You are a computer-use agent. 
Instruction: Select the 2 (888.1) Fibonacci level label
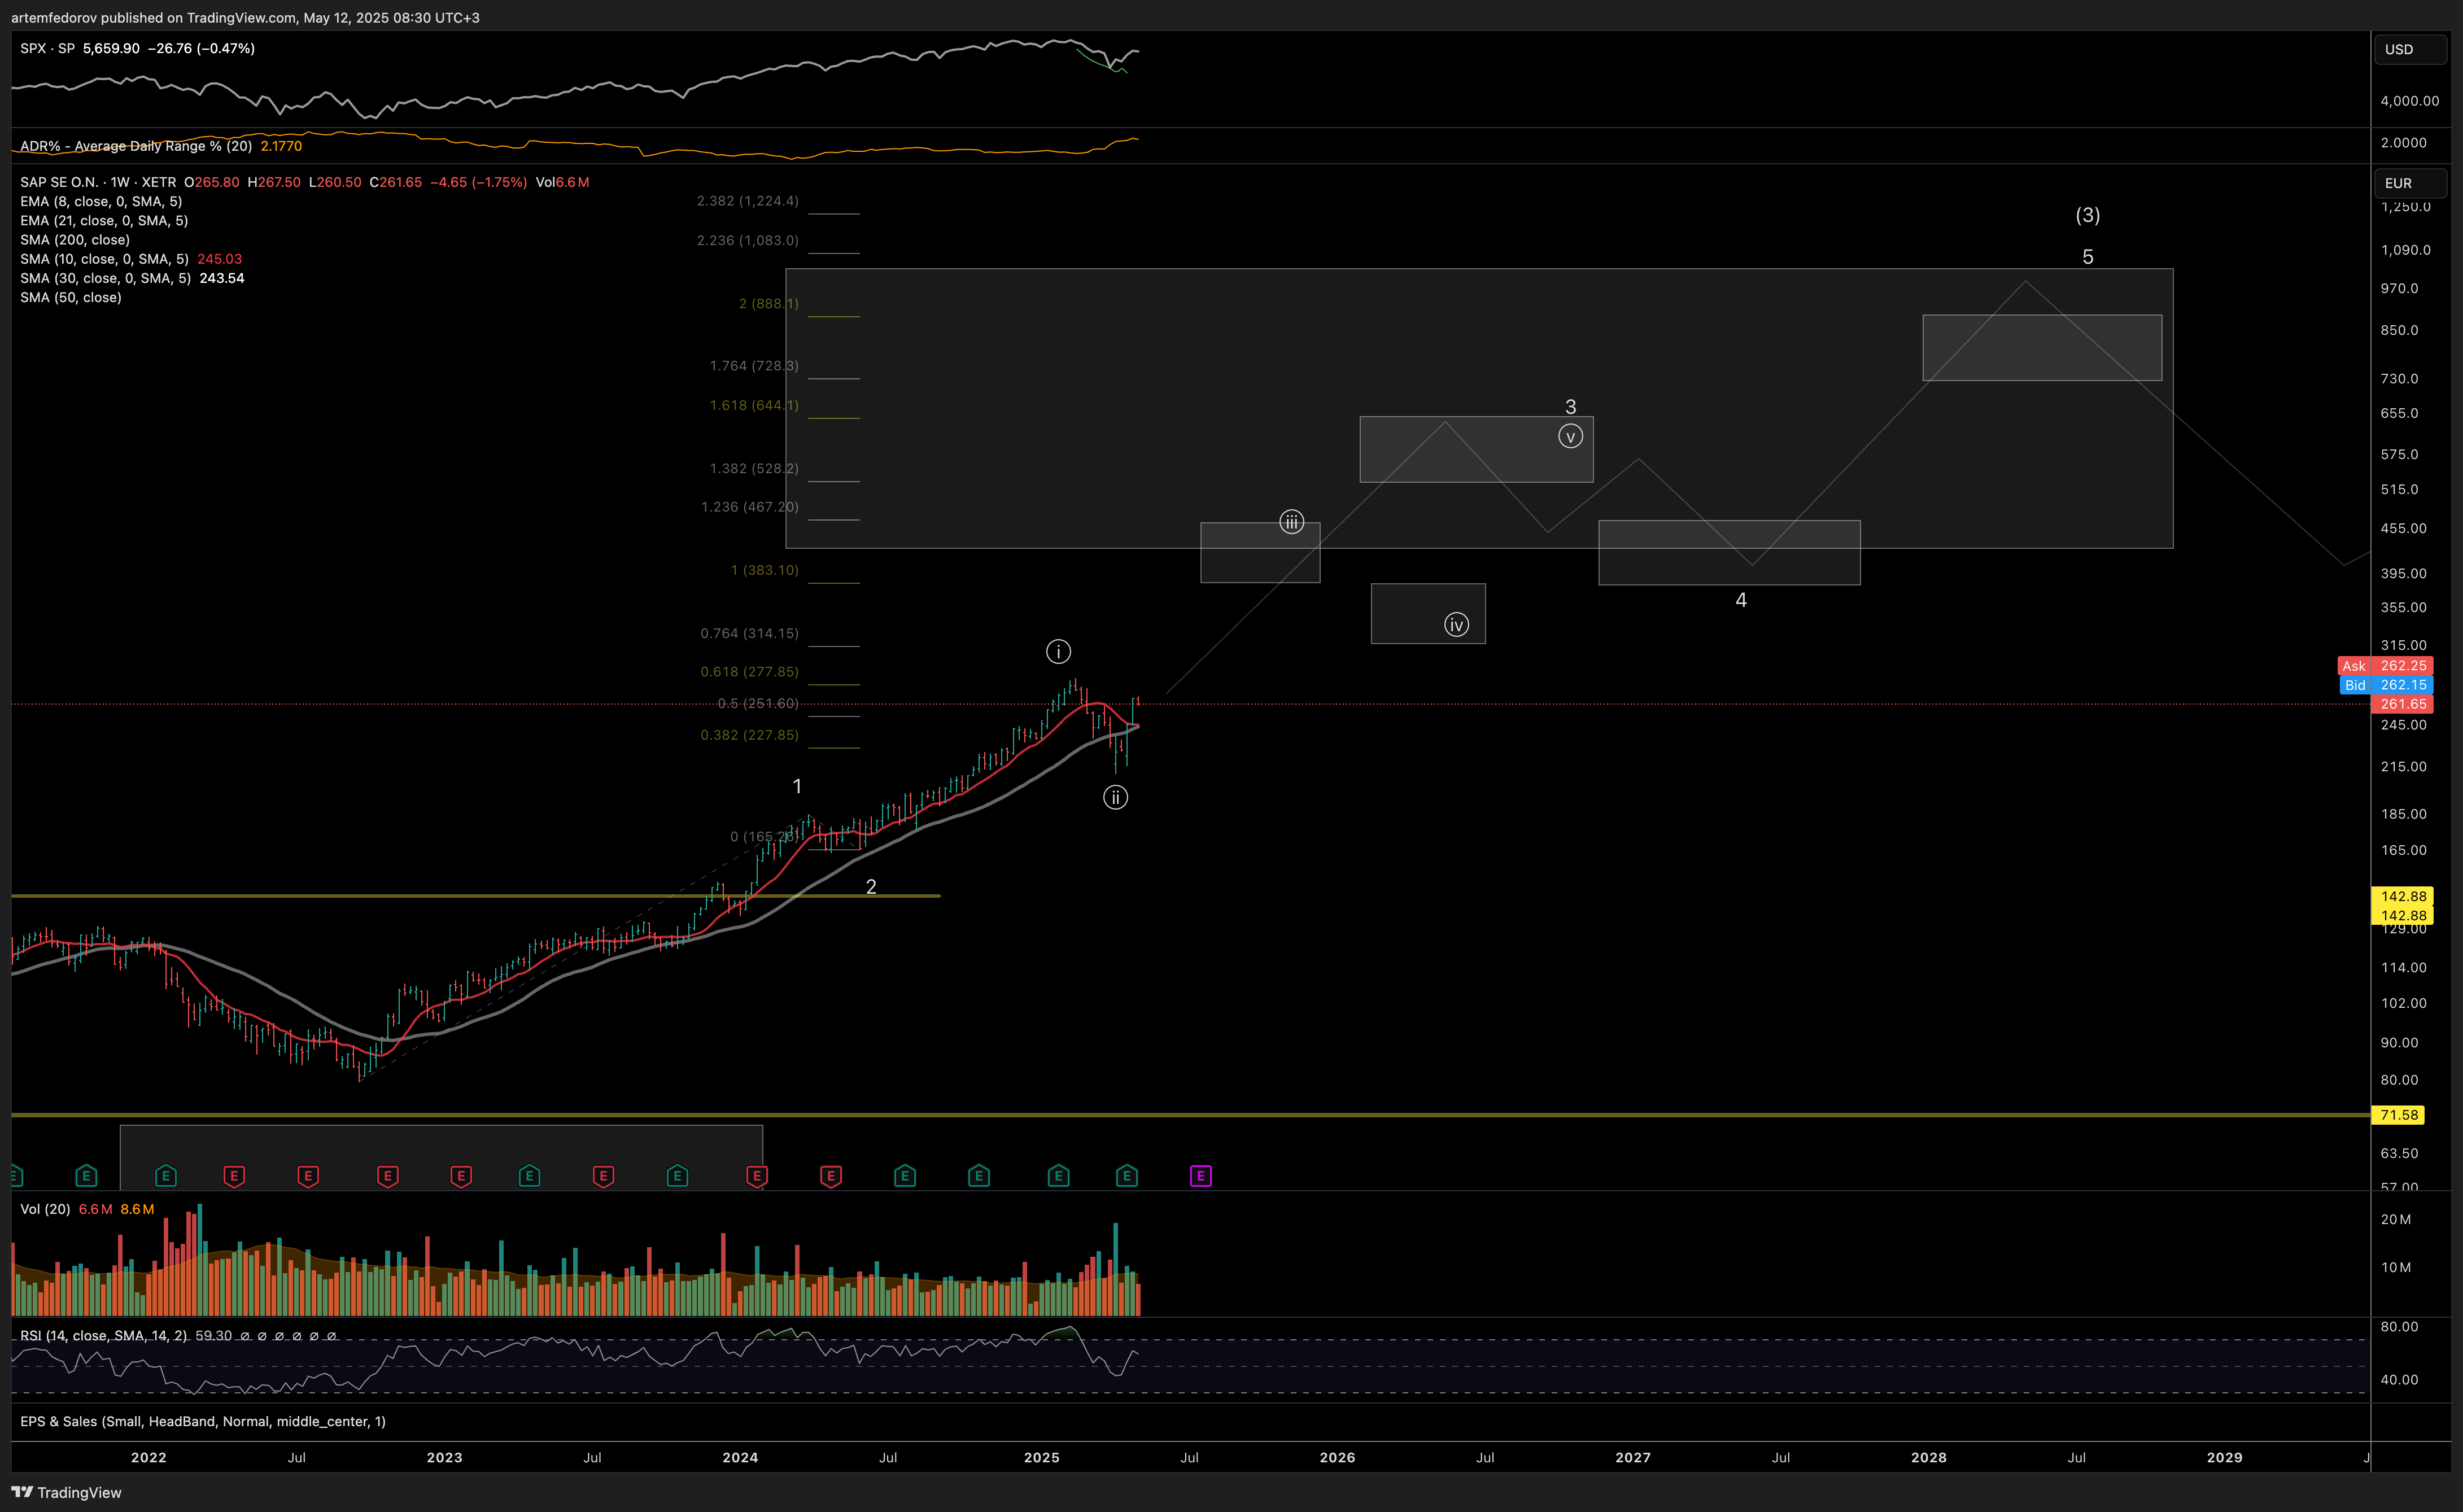point(768,303)
